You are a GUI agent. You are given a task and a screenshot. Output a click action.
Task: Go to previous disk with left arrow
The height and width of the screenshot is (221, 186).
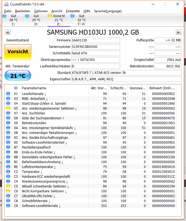(8, 32)
